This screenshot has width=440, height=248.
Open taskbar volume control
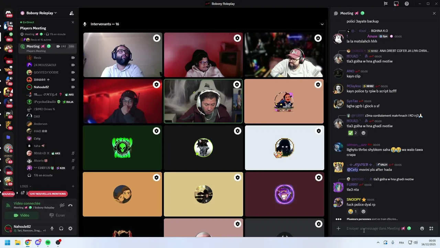[x=416, y=242]
